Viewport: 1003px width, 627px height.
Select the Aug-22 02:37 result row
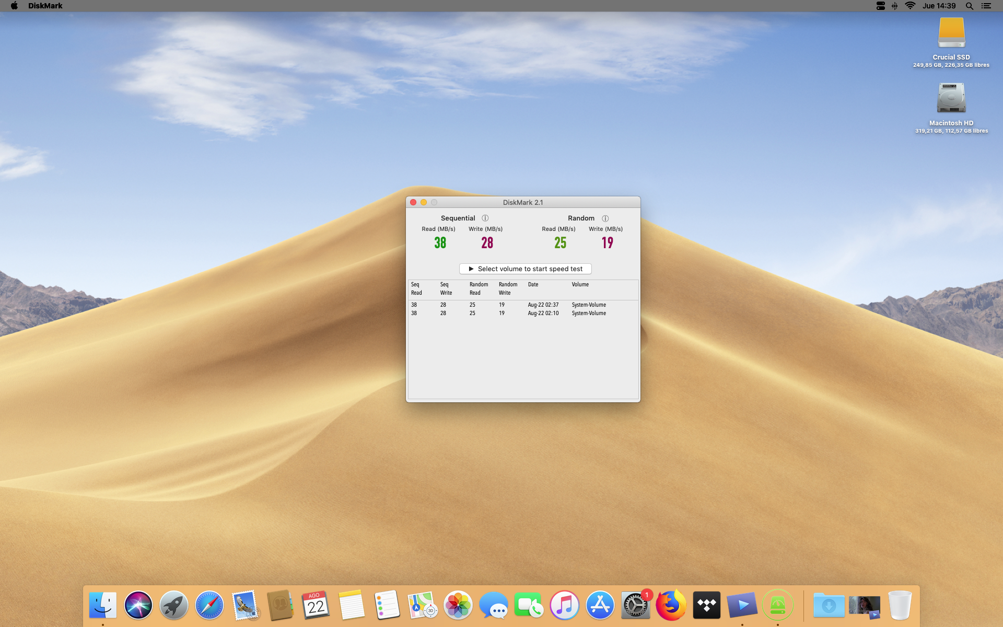point(522,305)
